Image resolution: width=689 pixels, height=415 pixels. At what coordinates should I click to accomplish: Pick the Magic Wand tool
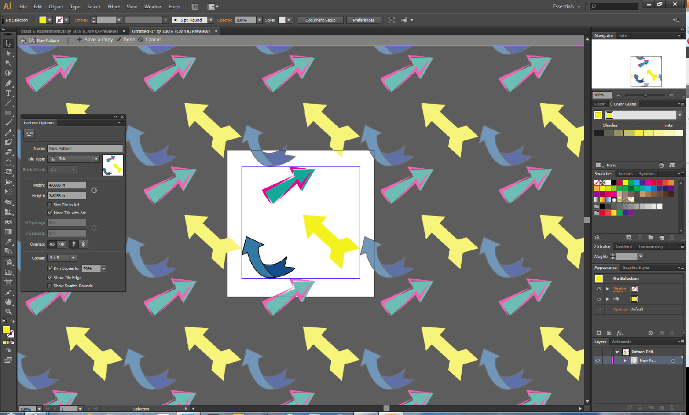(x=8, y=63)
